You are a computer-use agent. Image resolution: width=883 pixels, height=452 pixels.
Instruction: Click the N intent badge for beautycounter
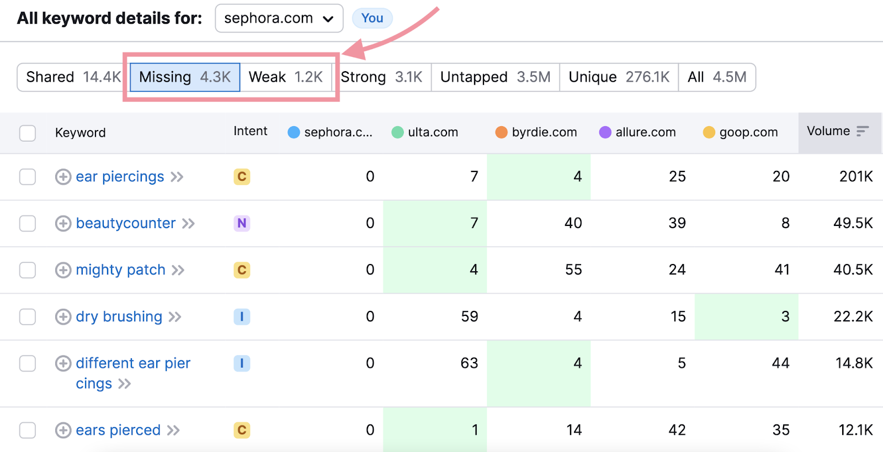pyautogui.click(x=242, y=223)
